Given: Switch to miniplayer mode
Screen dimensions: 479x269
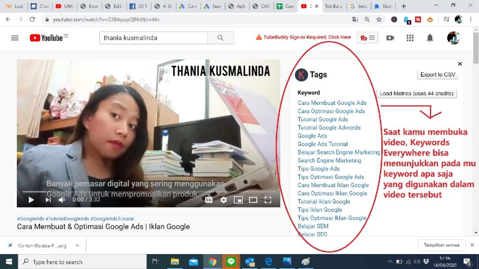Looking at the screenshot, I should (238, 200).
